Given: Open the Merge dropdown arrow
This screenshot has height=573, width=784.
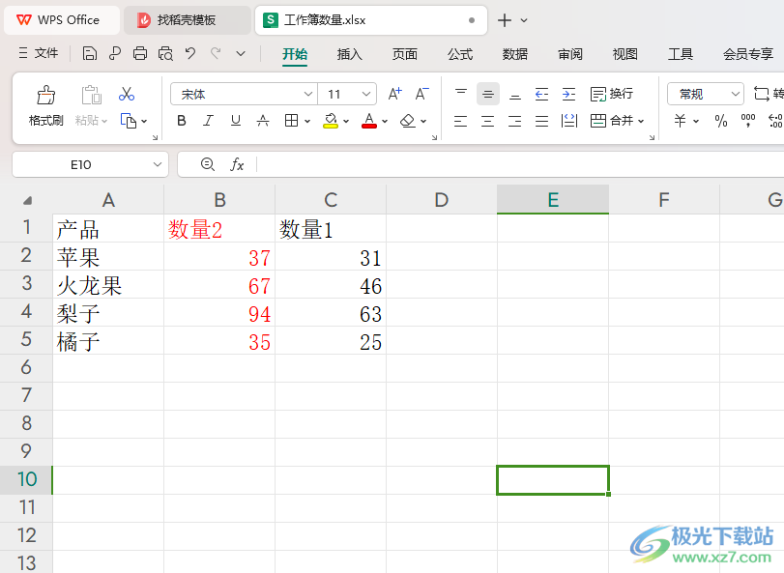Looking at the screenshot, I should pos(641,121).
